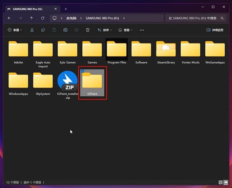Screen dimensions: 232x188
Task: Open the 查看 (View) dropdown
Action: click(125, 30)
